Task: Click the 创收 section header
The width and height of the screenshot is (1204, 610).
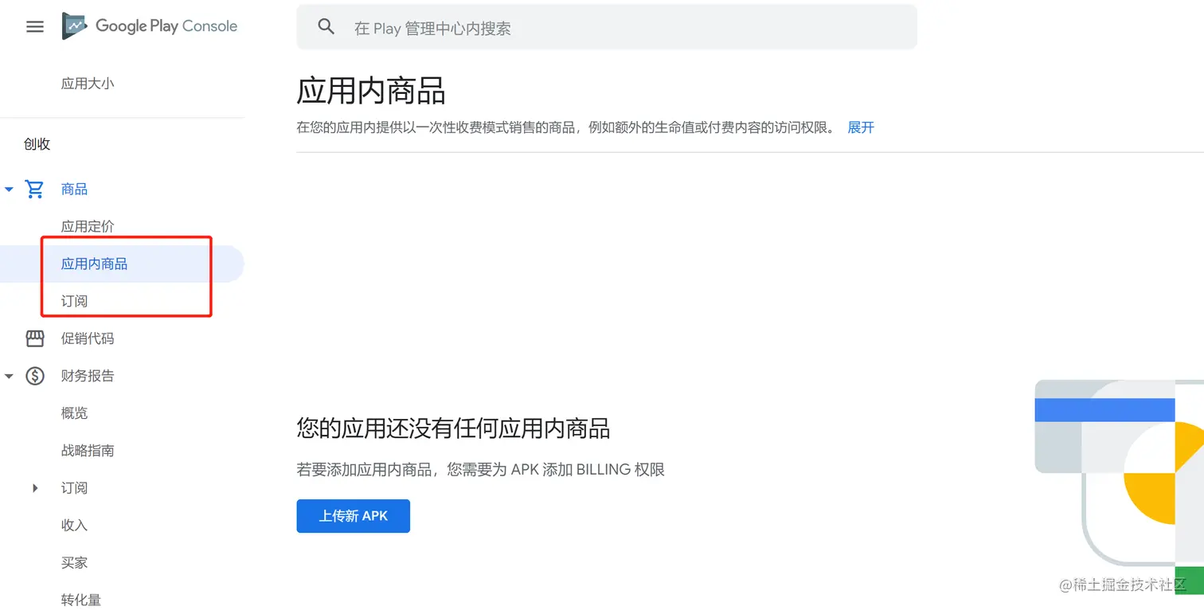Action: click(x=37, y=144)
